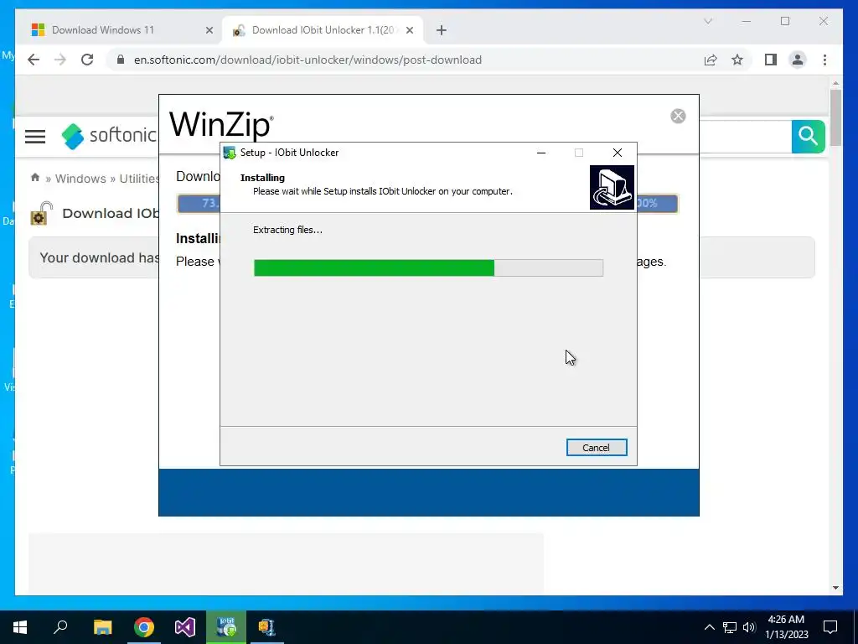View site security padlock info

[x=121, y=60]
